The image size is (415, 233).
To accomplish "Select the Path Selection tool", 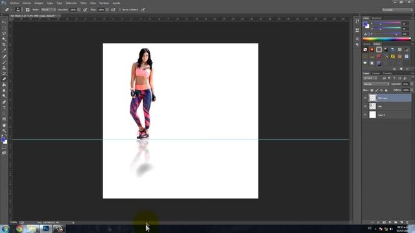I will 4,113.
